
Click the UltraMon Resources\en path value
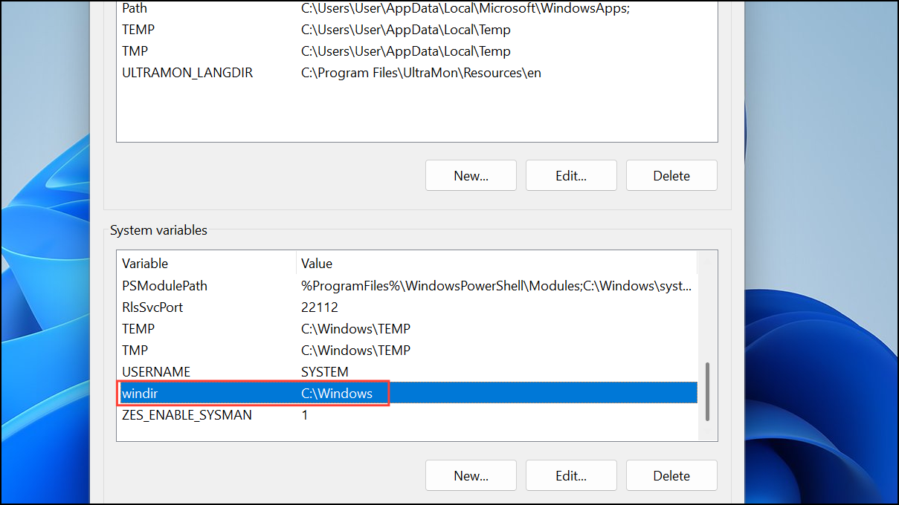click(421, 74)
